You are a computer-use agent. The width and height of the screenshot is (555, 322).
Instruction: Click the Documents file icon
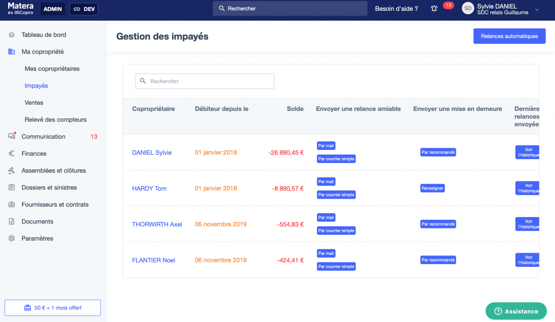[x=11, y=221]
